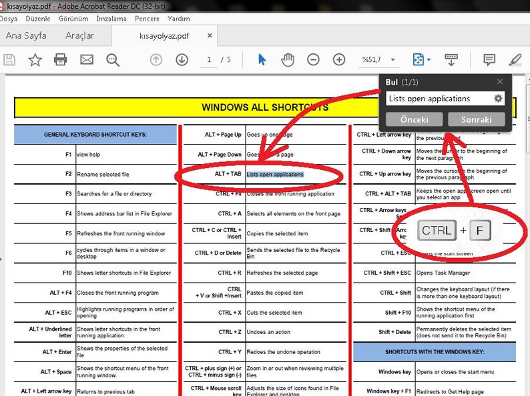Click 'Returns to previous tab' text
530x396 pixels.
105,391
